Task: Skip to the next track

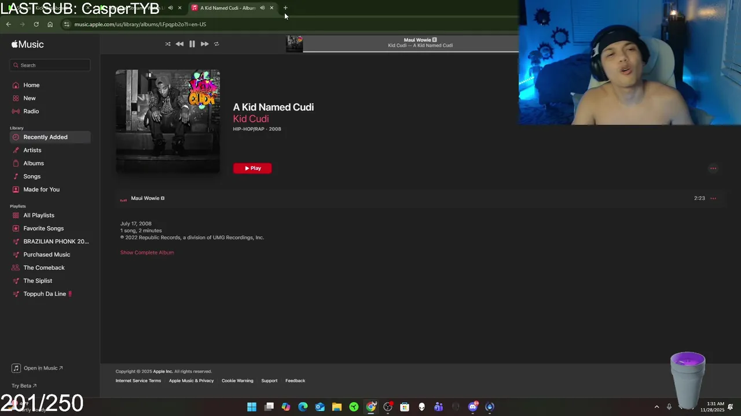Action: pos(204,44)
